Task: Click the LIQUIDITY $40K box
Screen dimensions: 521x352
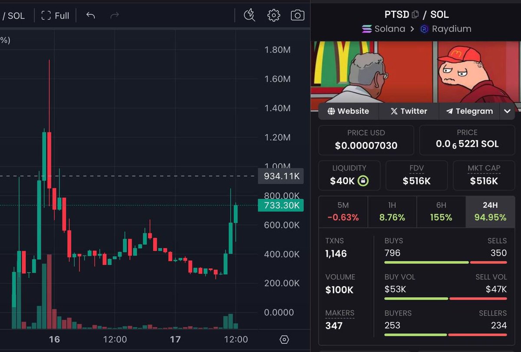Action: 349,175
